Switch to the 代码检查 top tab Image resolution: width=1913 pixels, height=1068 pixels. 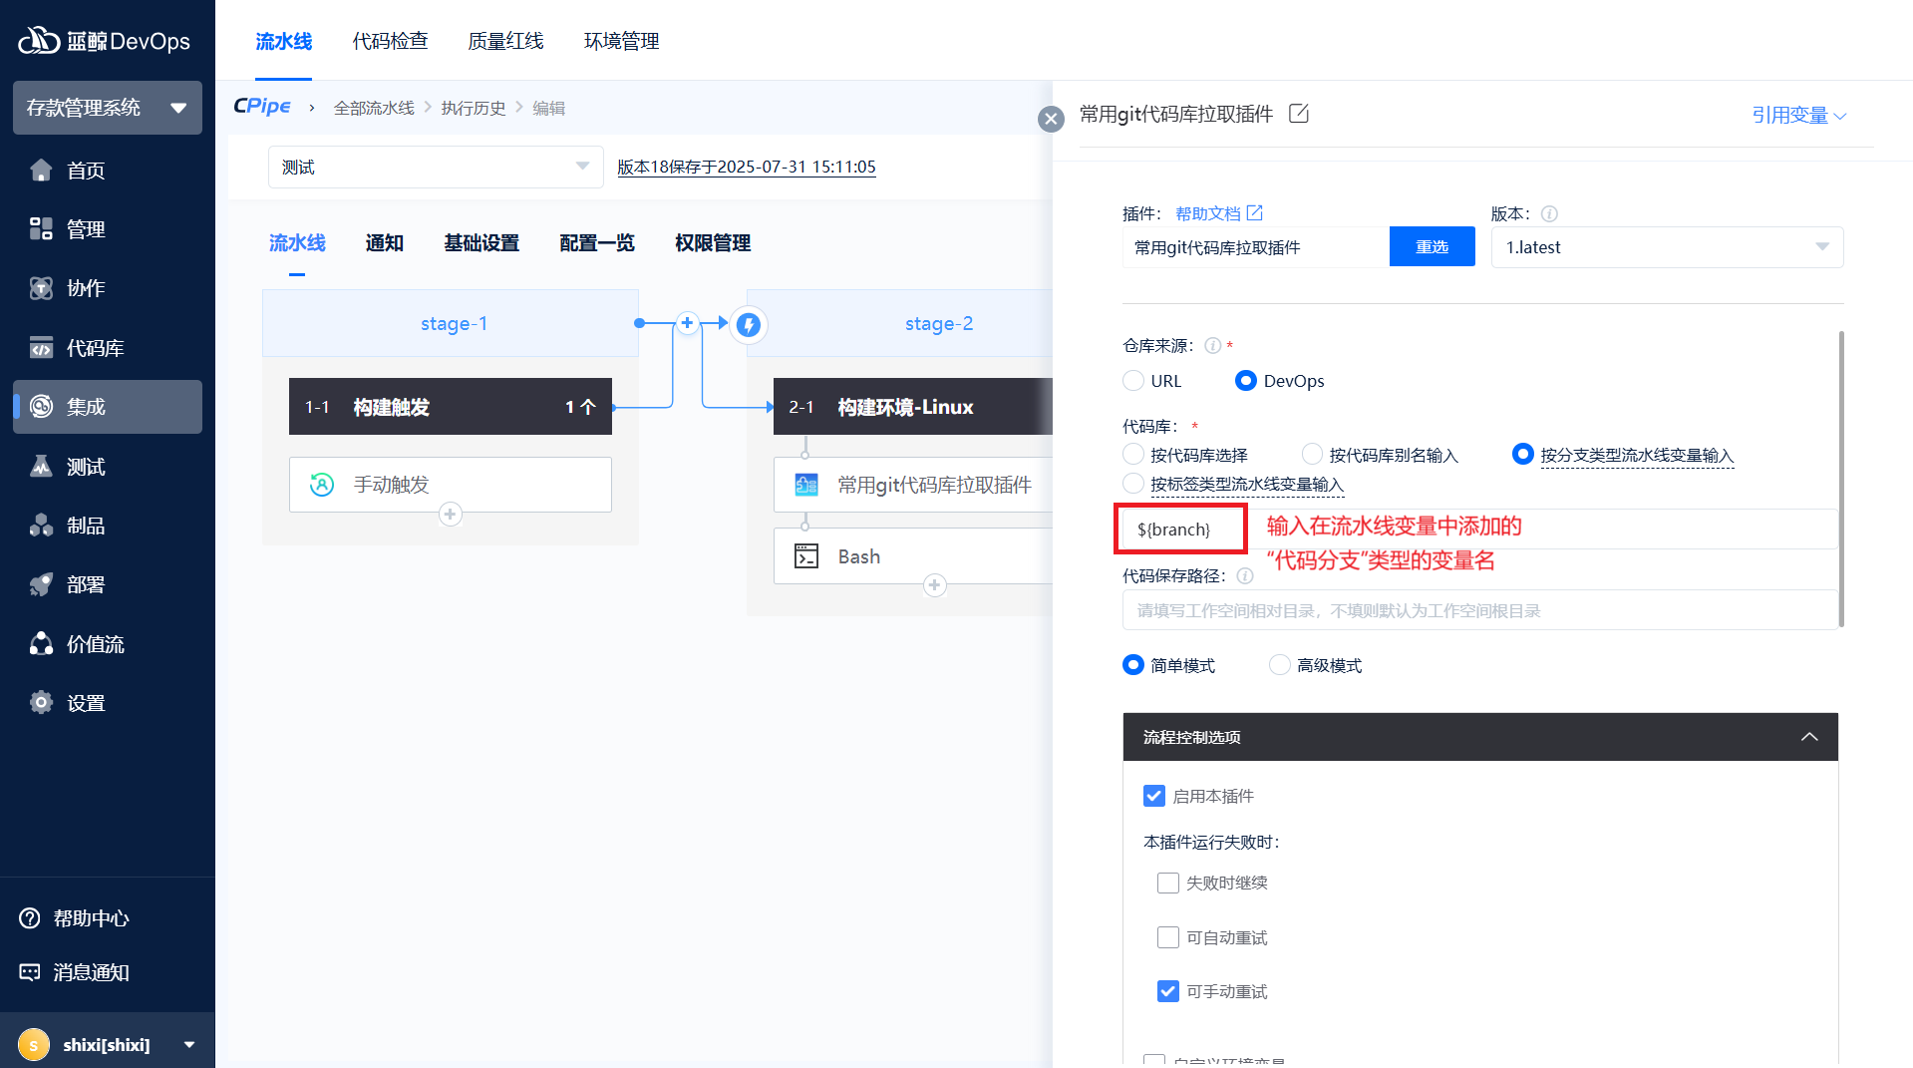[x=390, y=41]
